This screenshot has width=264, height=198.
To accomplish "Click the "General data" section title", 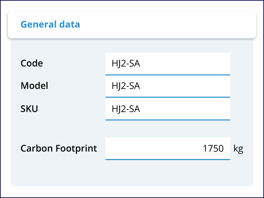I will (50, 24).
